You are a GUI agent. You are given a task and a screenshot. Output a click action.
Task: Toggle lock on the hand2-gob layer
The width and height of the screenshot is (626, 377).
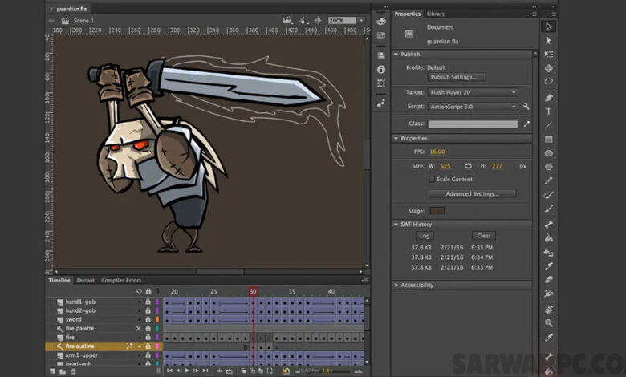click(148, 310)
